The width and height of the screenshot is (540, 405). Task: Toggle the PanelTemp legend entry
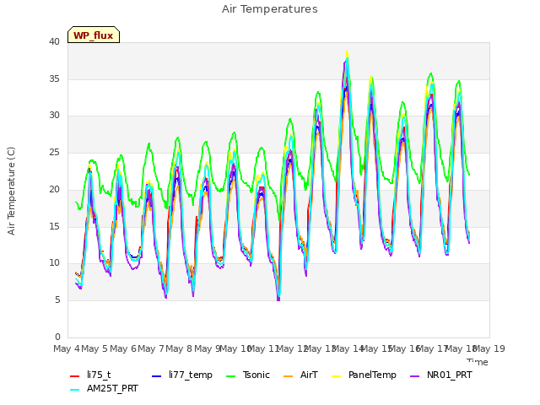pyautogui.click(x=364, y=375)
